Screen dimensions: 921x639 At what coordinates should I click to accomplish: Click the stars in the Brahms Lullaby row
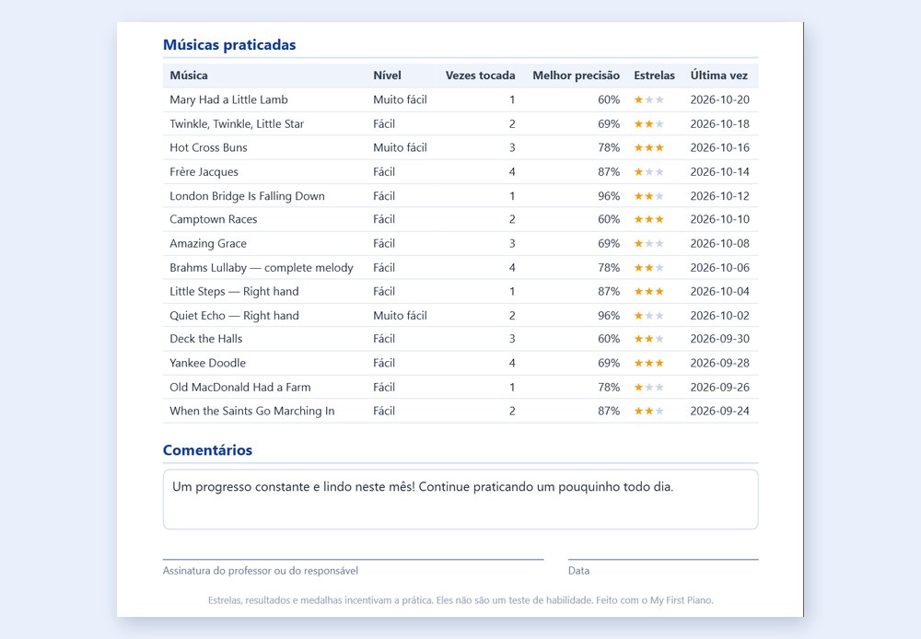coord(649,267)
